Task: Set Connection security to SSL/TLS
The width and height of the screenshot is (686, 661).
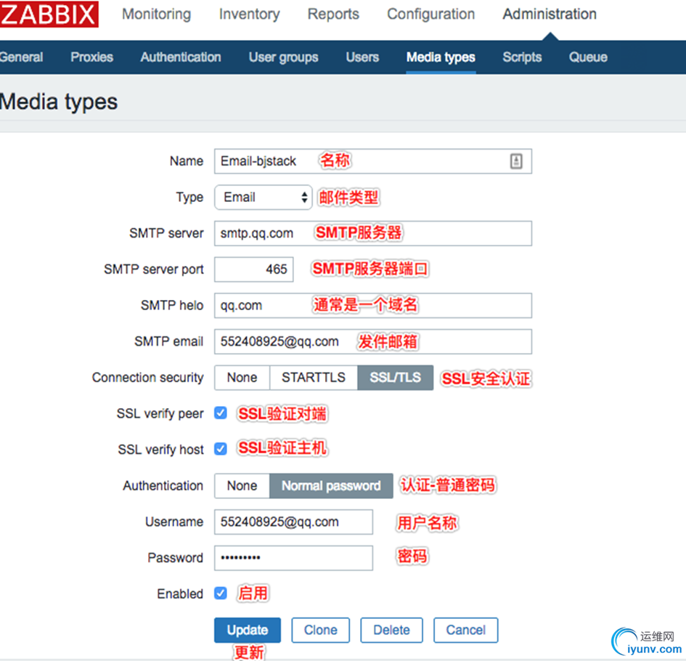Action: pyautogui.click(x=396, y=377)
